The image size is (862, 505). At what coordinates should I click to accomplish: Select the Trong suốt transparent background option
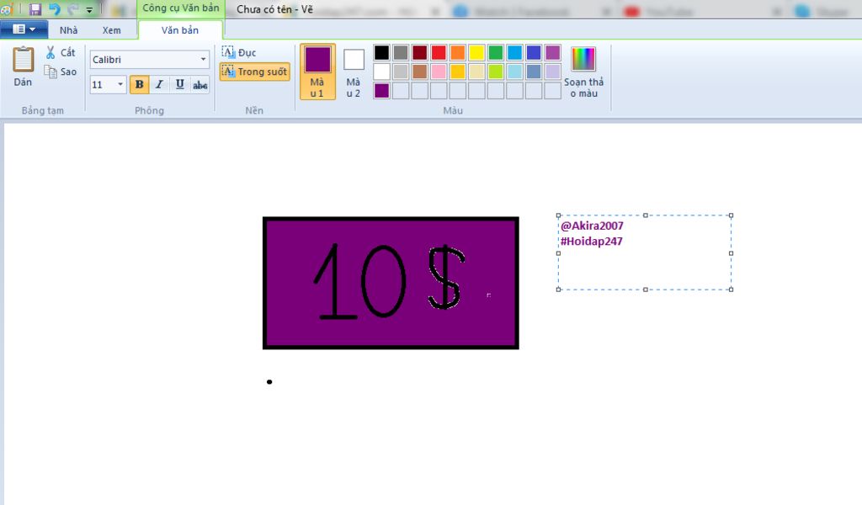tap(254, 72)
